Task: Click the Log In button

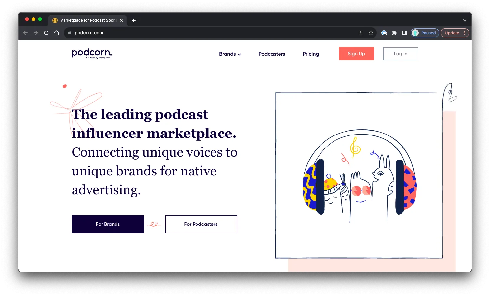Action: point(401,54)
